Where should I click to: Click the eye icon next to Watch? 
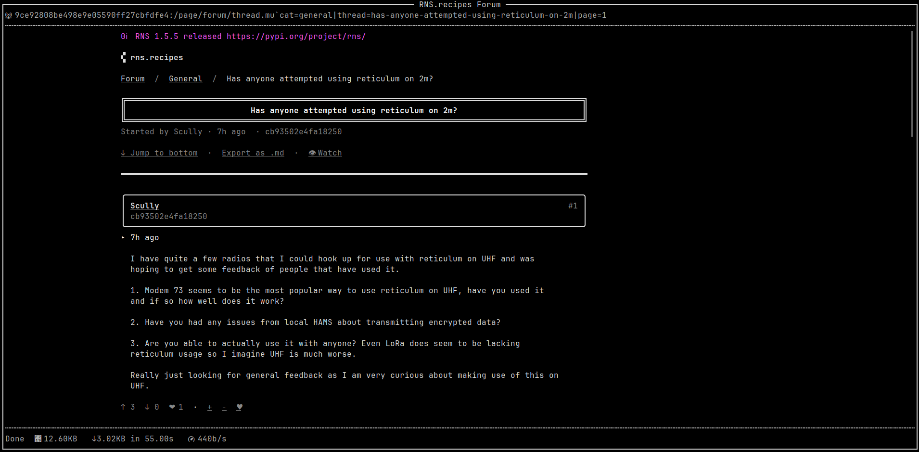(x=312, y=153)
